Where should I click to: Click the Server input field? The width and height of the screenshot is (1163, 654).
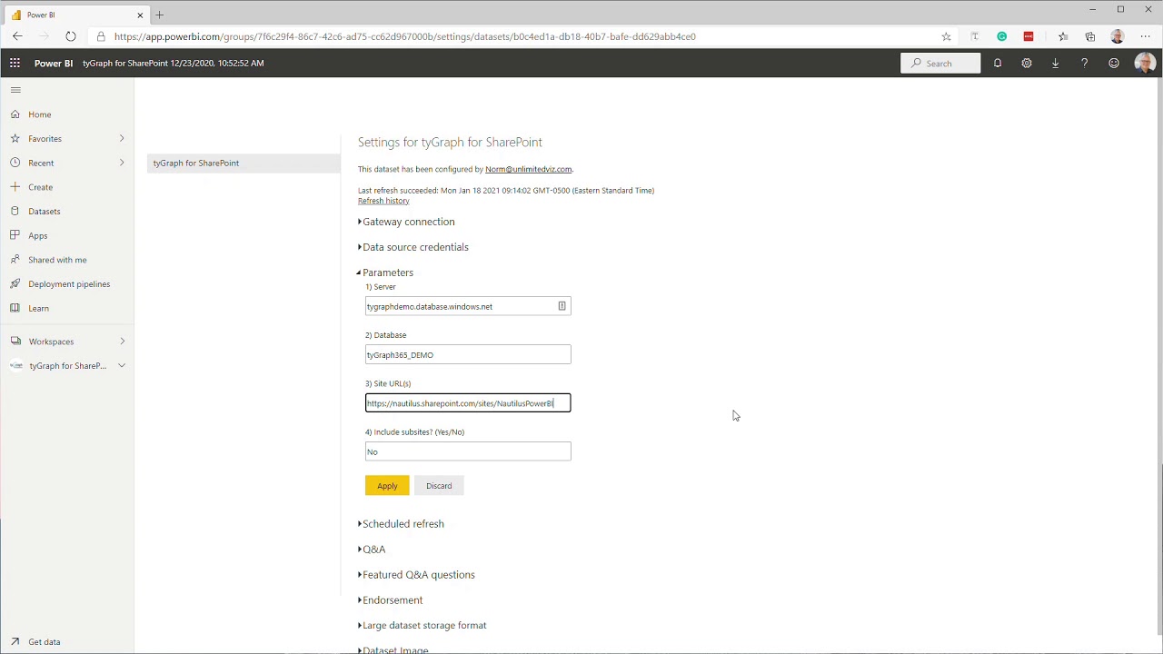[468, 306]
